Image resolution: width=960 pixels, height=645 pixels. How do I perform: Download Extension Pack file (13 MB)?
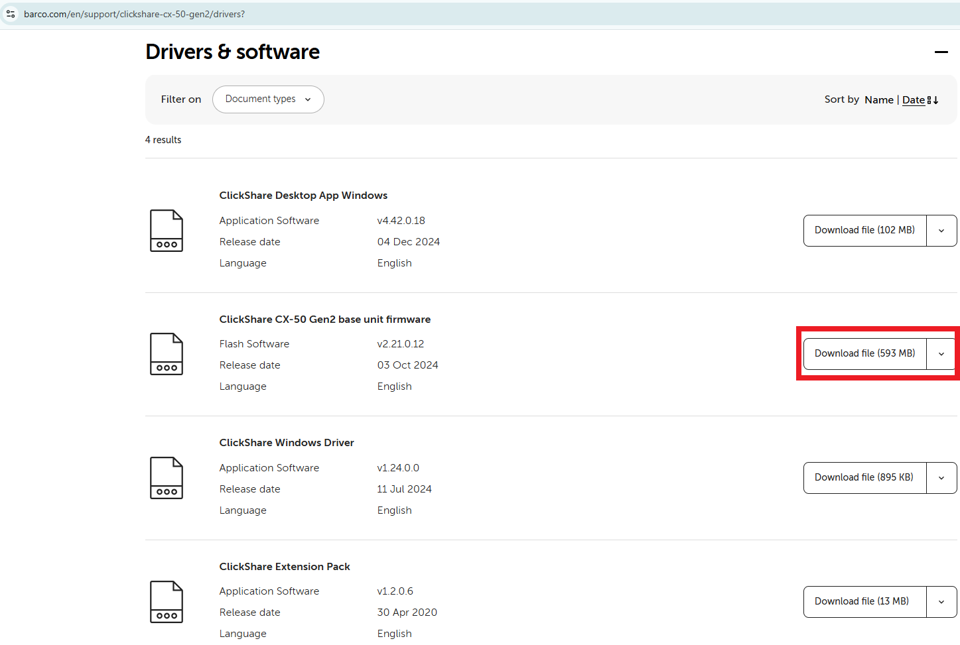click(864, 602)
